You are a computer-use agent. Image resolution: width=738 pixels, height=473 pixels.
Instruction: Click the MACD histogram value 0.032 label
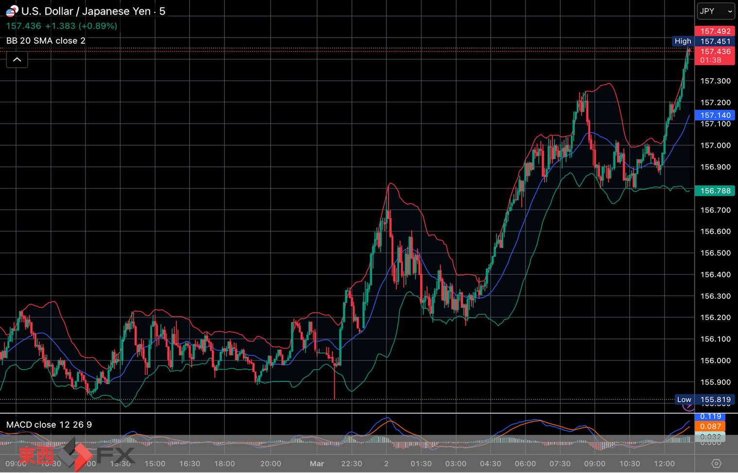pos(710,437)
